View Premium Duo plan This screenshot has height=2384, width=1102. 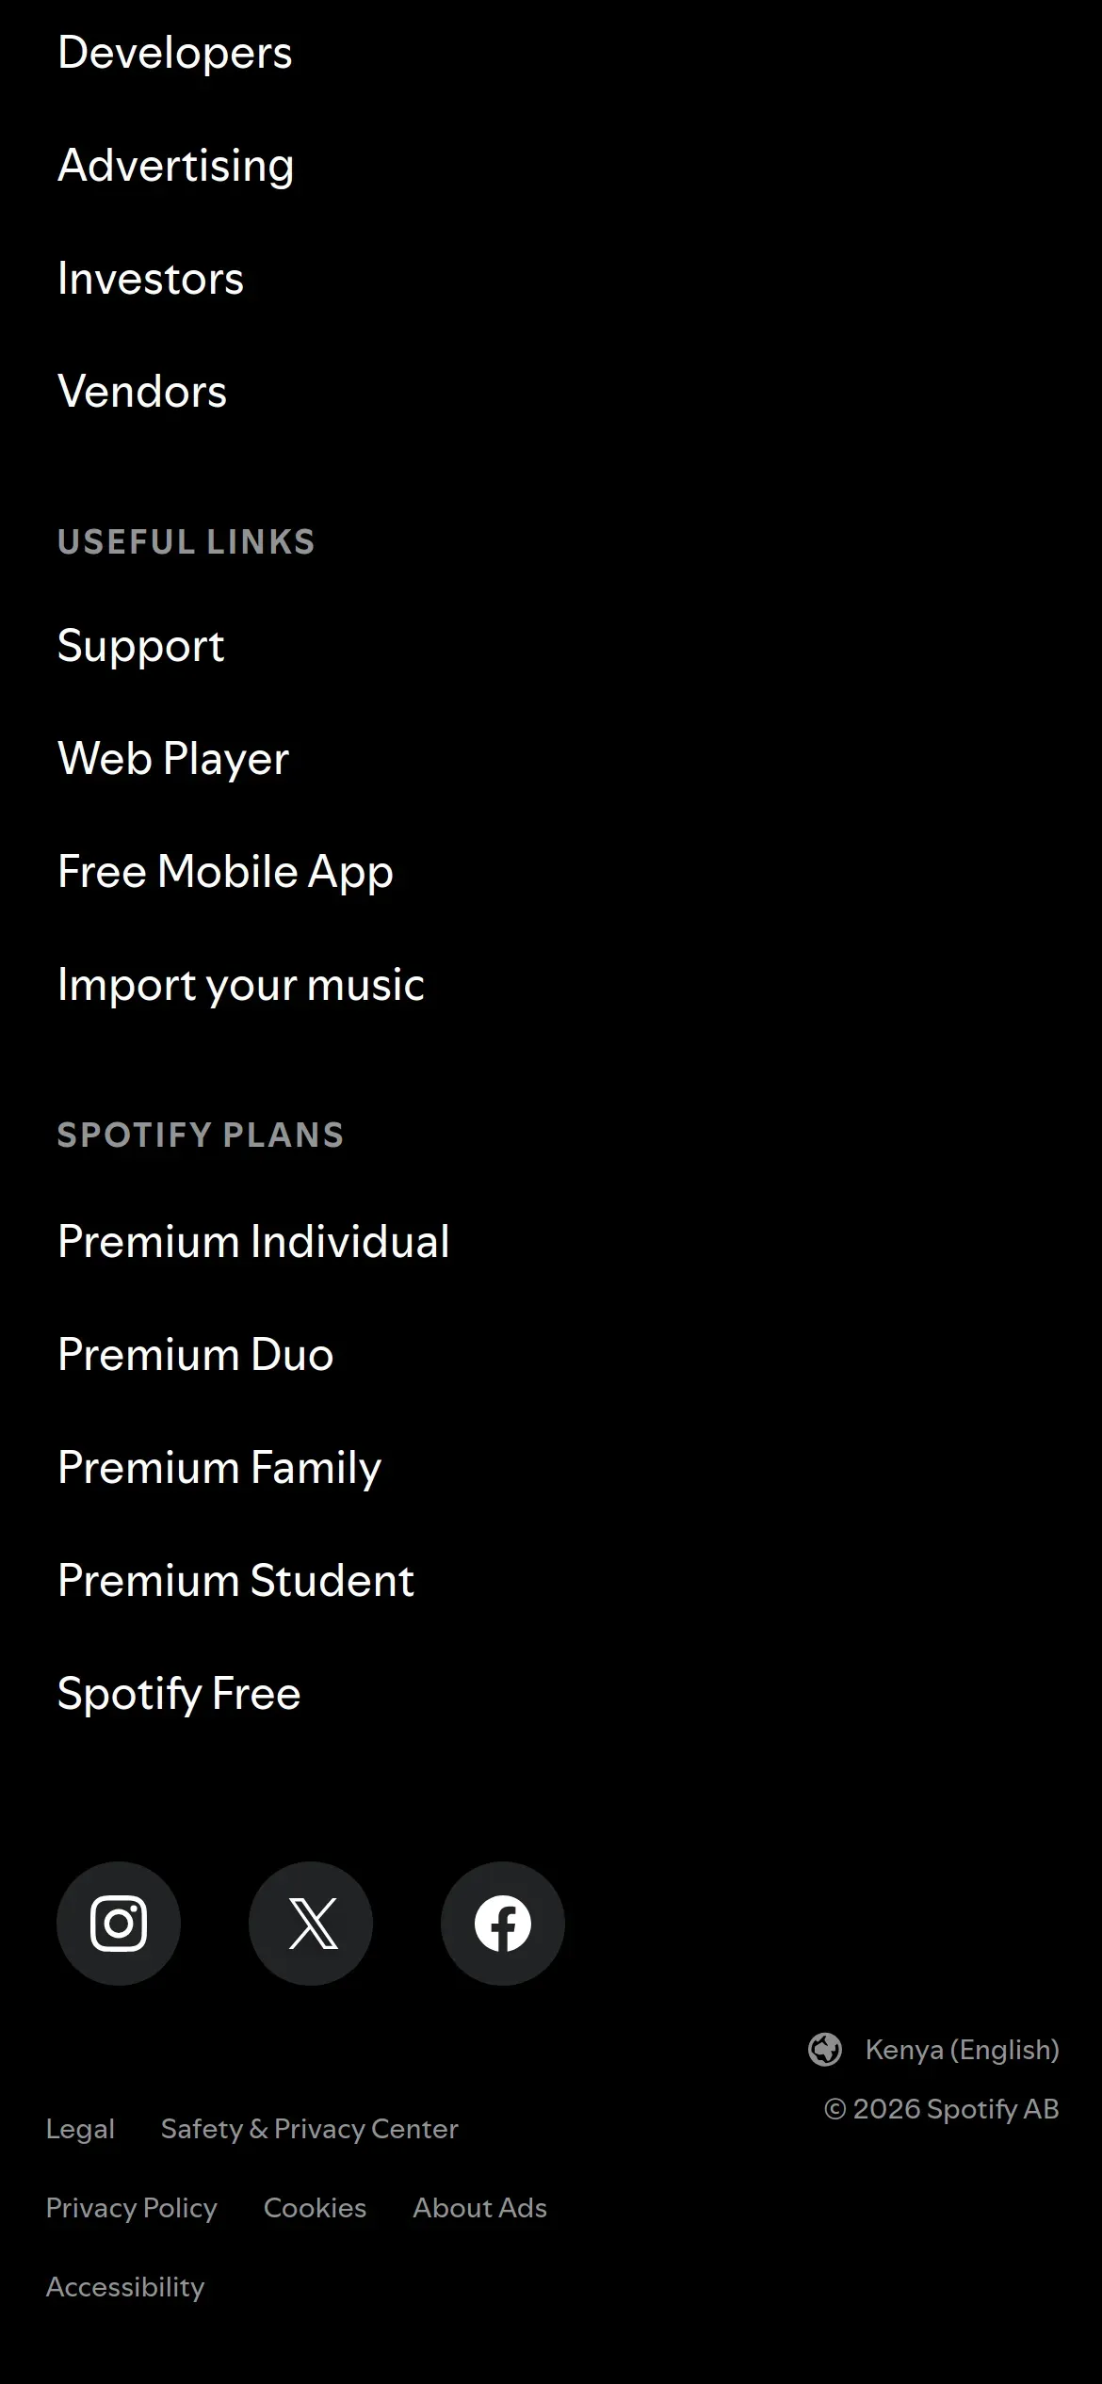coord(196,1355)
